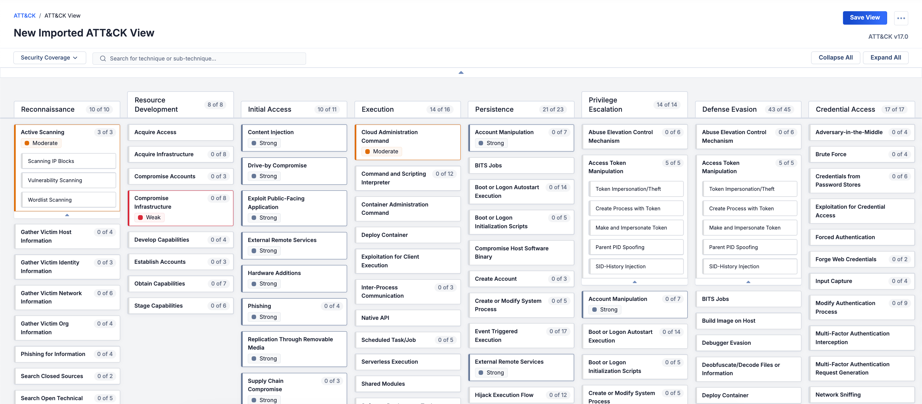Navigate to the ATT&CK breadcrumb link

[24, 15]
